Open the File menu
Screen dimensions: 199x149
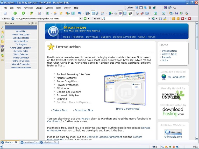(5, 8)
